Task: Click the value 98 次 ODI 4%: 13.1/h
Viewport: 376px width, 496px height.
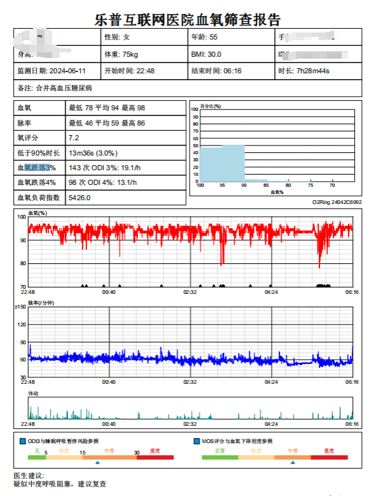Action: [102, 182]
